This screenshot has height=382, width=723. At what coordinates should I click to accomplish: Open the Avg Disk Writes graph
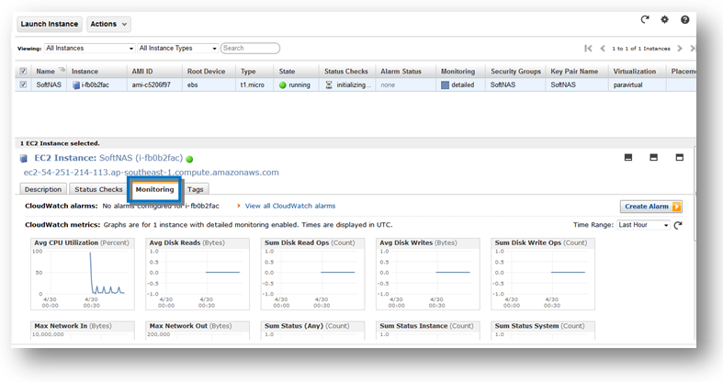click(428, 275)
